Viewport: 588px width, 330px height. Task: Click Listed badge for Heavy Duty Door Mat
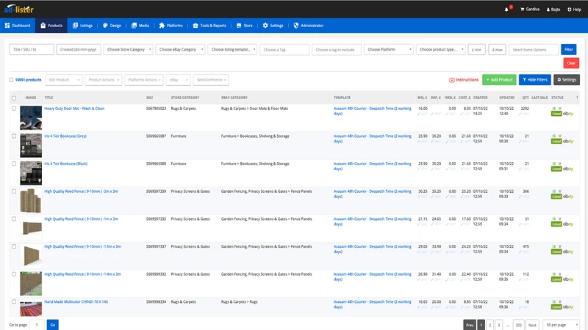pyautogui.click(x=556, y=114)
